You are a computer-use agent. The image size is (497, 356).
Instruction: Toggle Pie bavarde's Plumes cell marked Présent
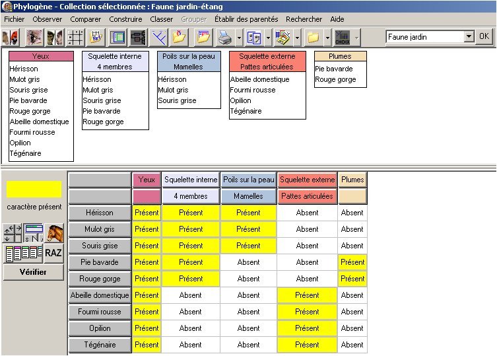(352, 262)
